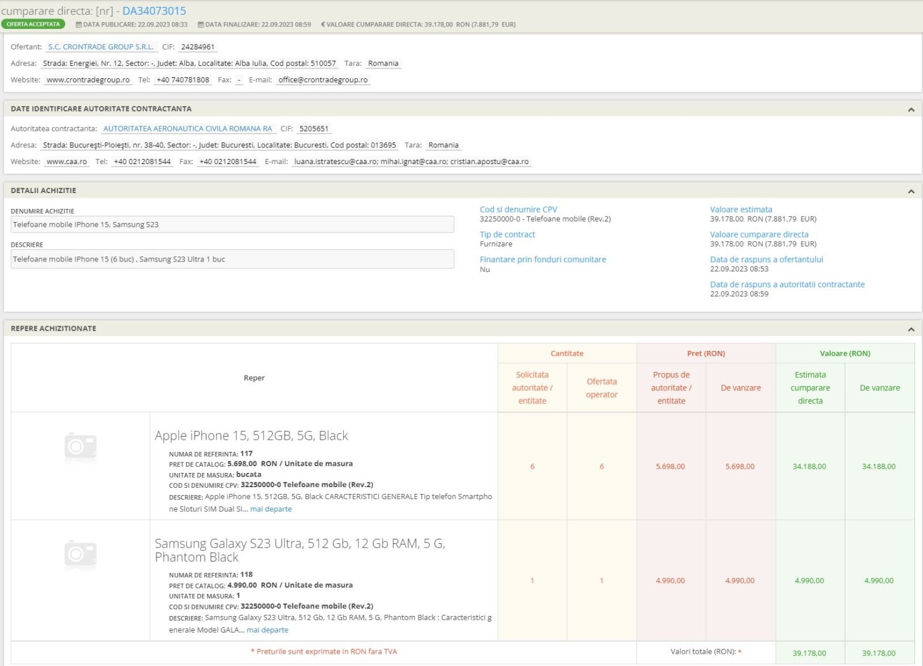Image resolution: width=923 pixels, height=666 pixels.
Task: Expand Samsung S23 Ultra description with mai departe
Action: coord(267,630)
